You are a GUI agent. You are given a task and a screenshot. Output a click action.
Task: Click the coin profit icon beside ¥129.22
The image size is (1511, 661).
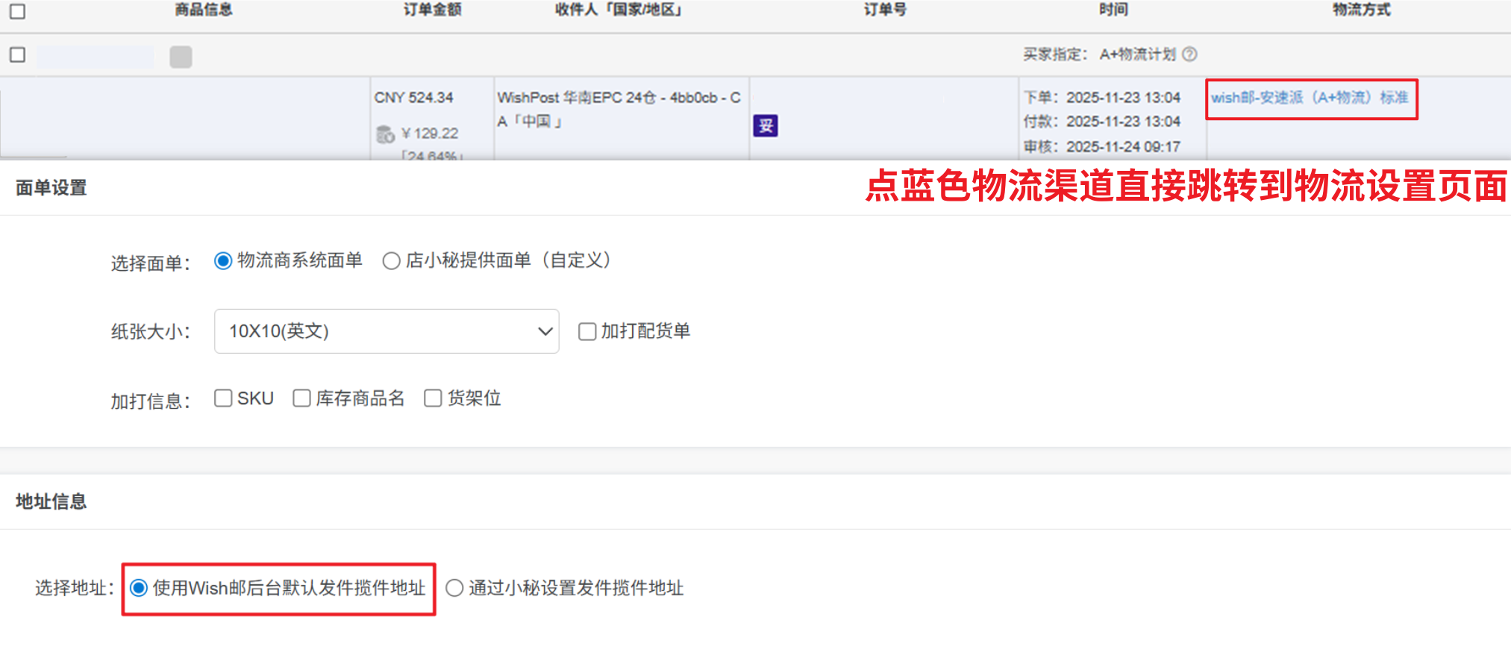pyautogui.click(x=385, y=134)
